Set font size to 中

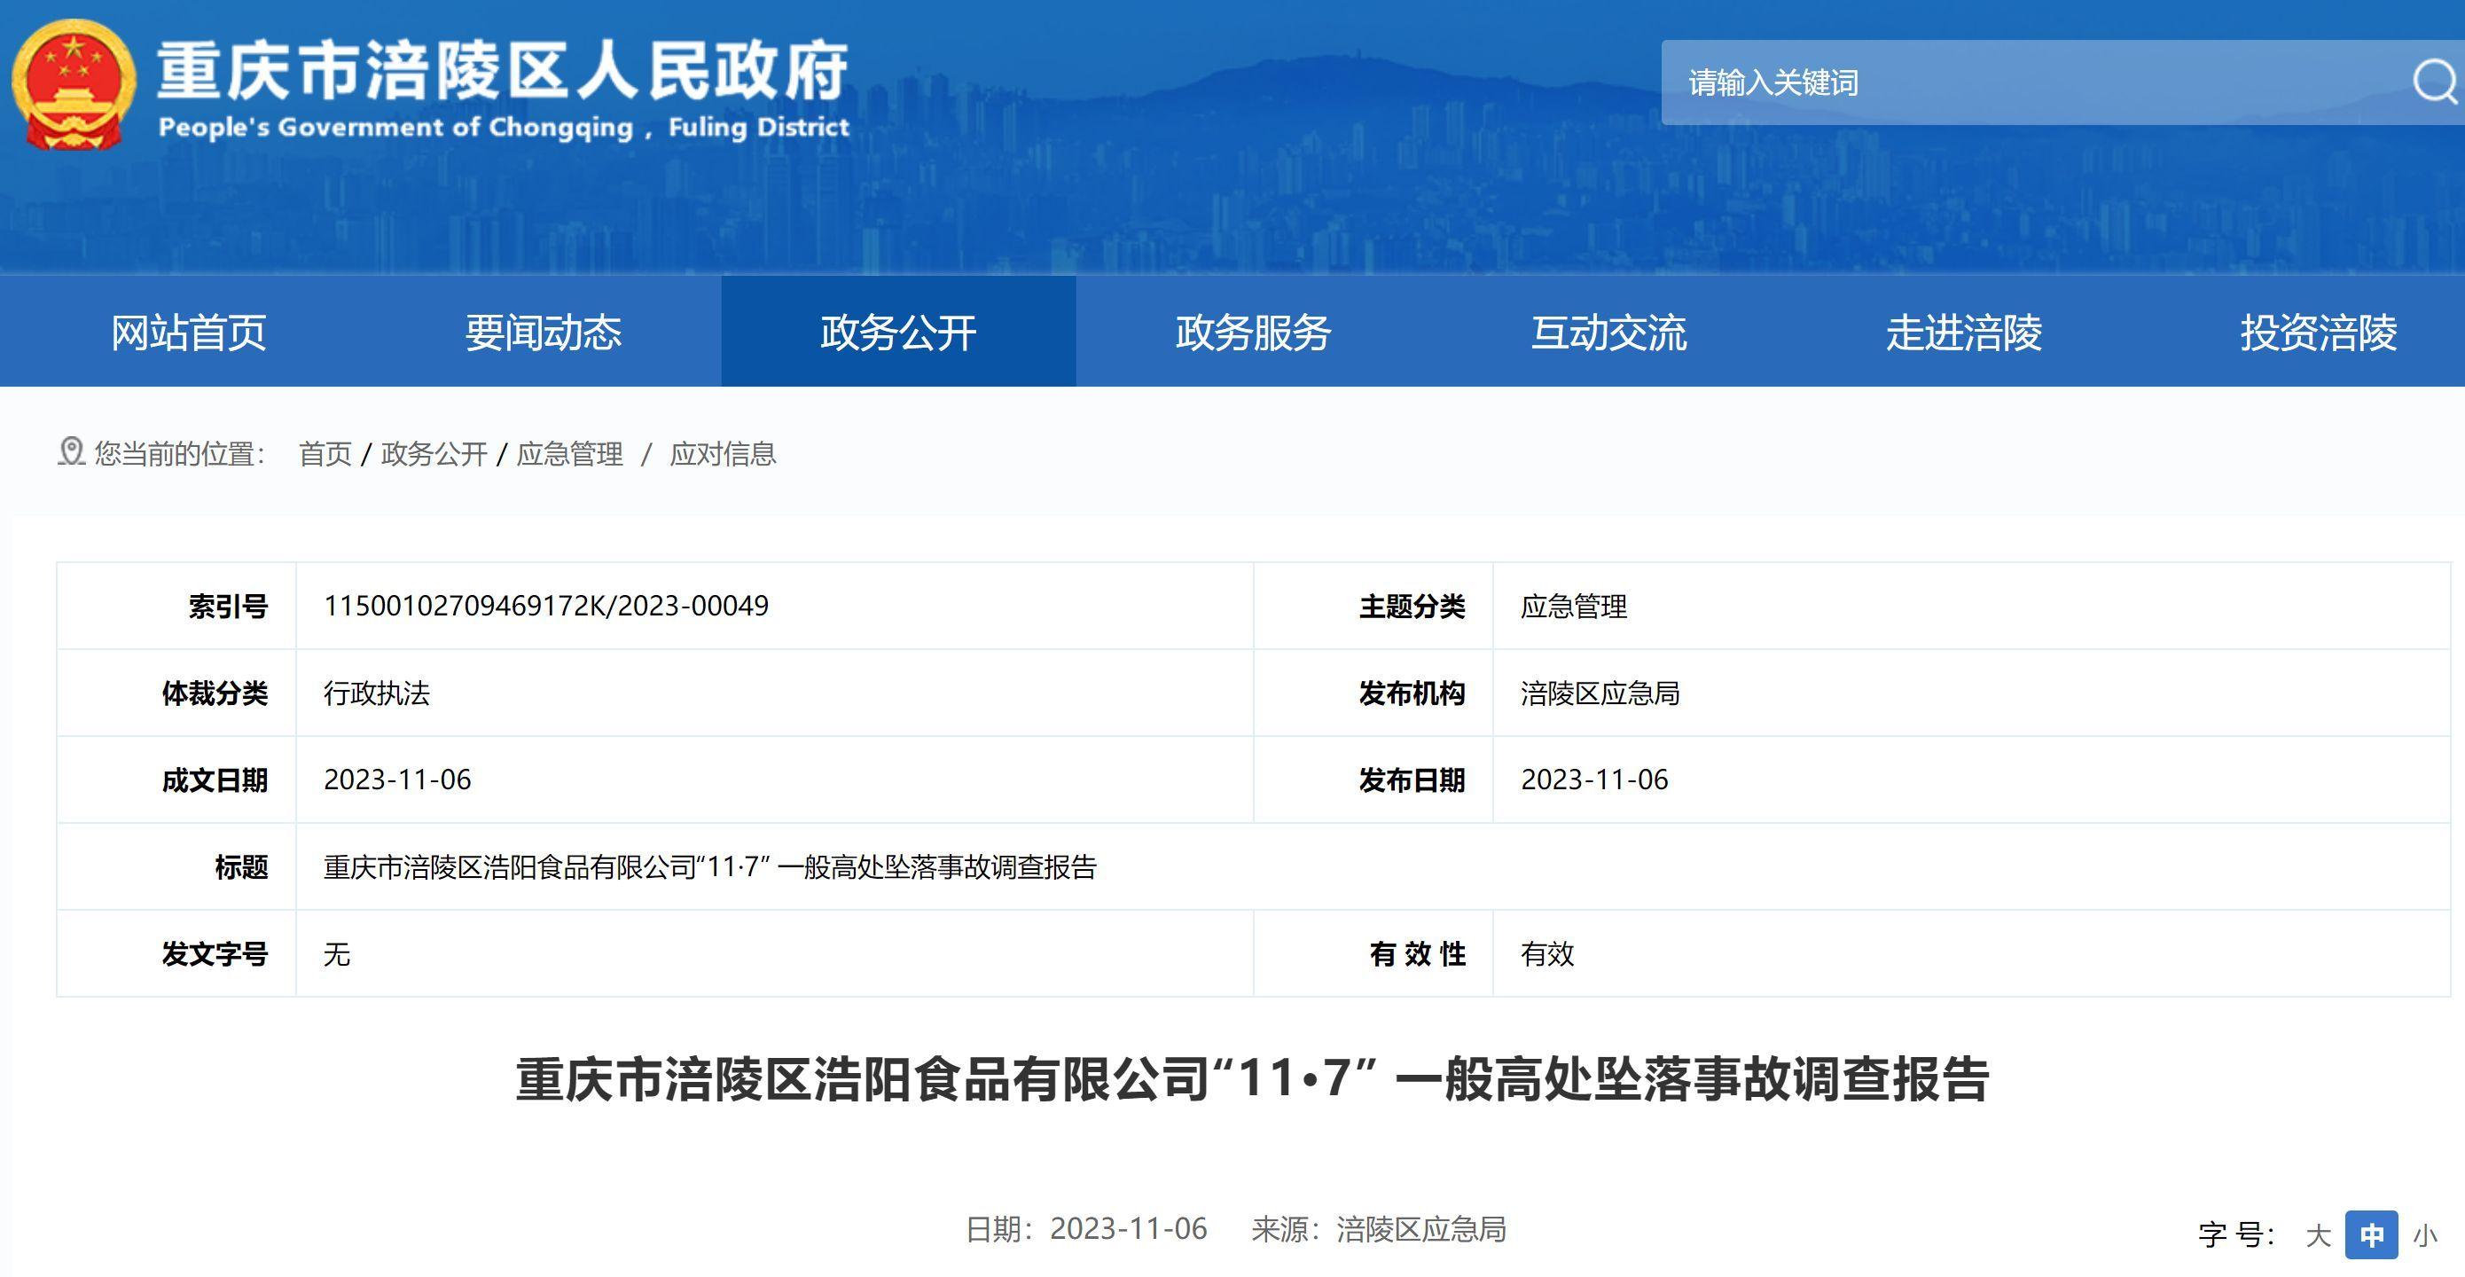coord(2371,1235)
